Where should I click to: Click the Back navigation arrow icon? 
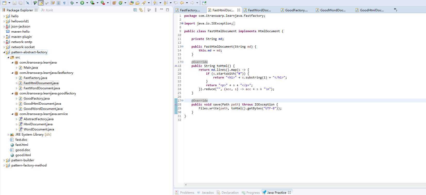182,3
